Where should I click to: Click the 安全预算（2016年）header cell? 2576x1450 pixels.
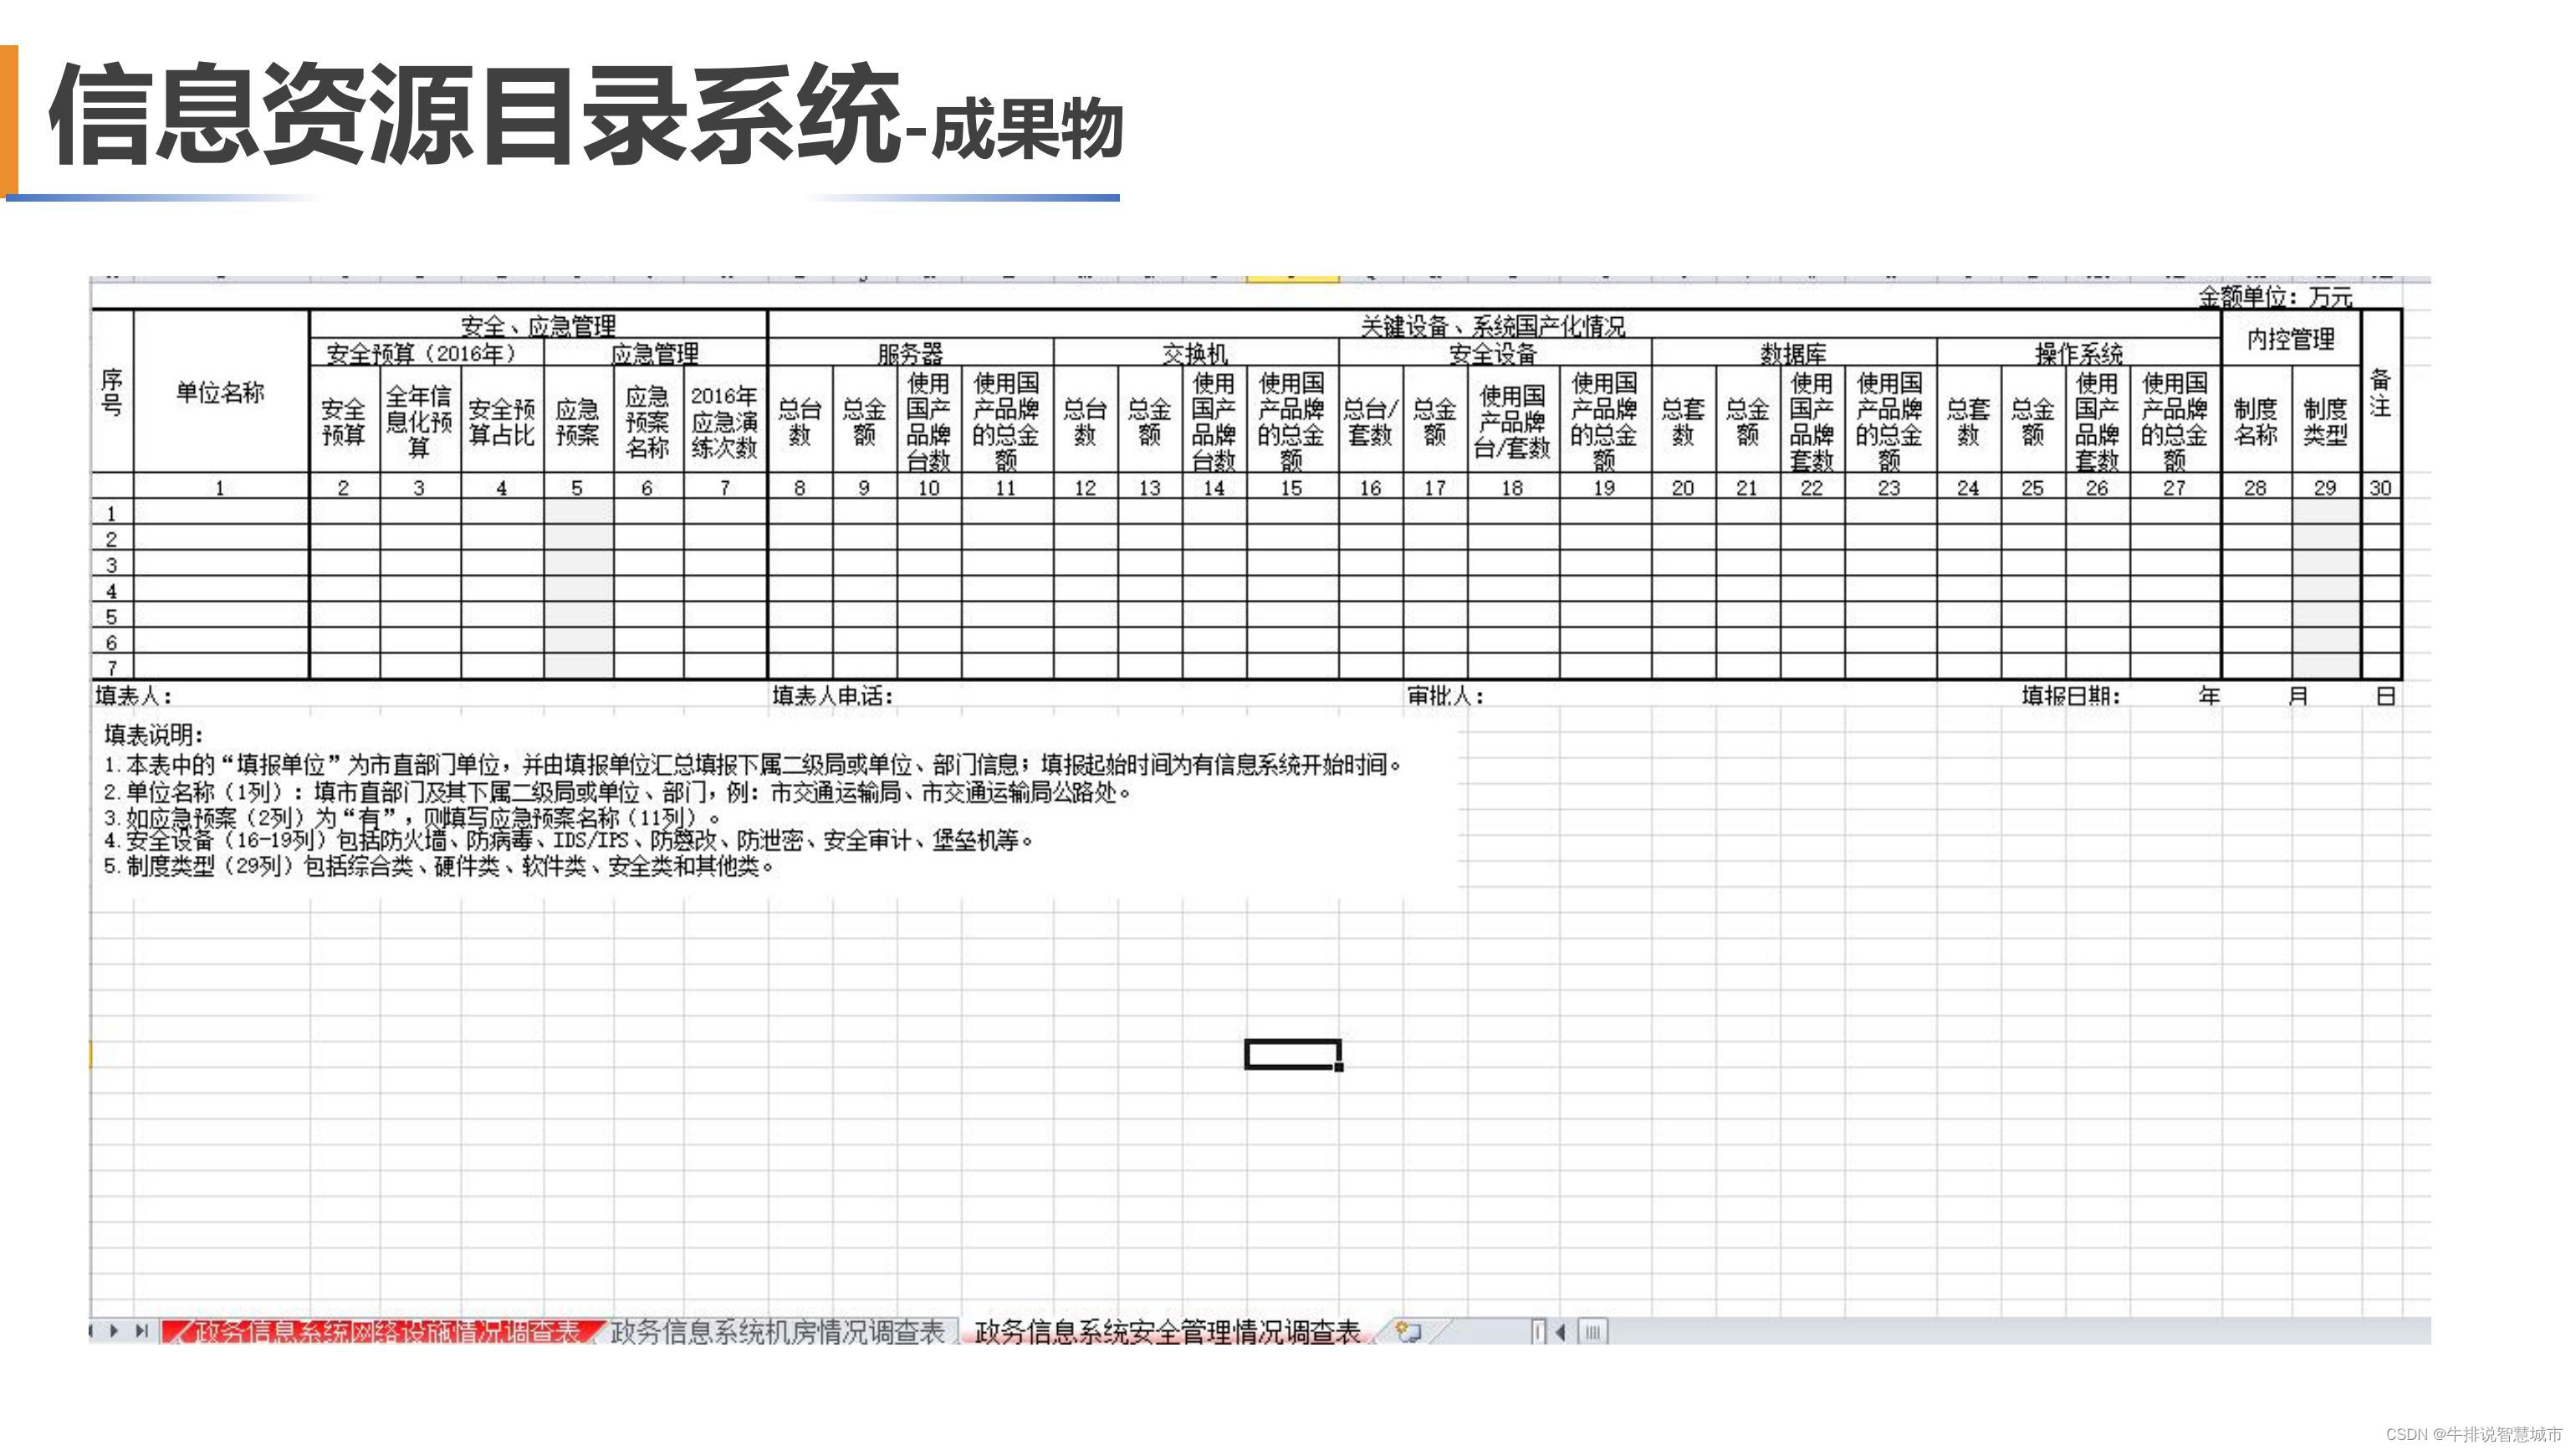[x=427, y=353]
